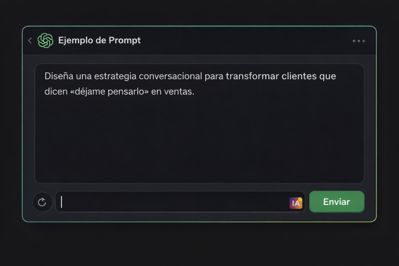The height and width of the screenshot is (266, 399).
Task: Select the "Ejemplo de Prompt" title
Action: point(99,41)
